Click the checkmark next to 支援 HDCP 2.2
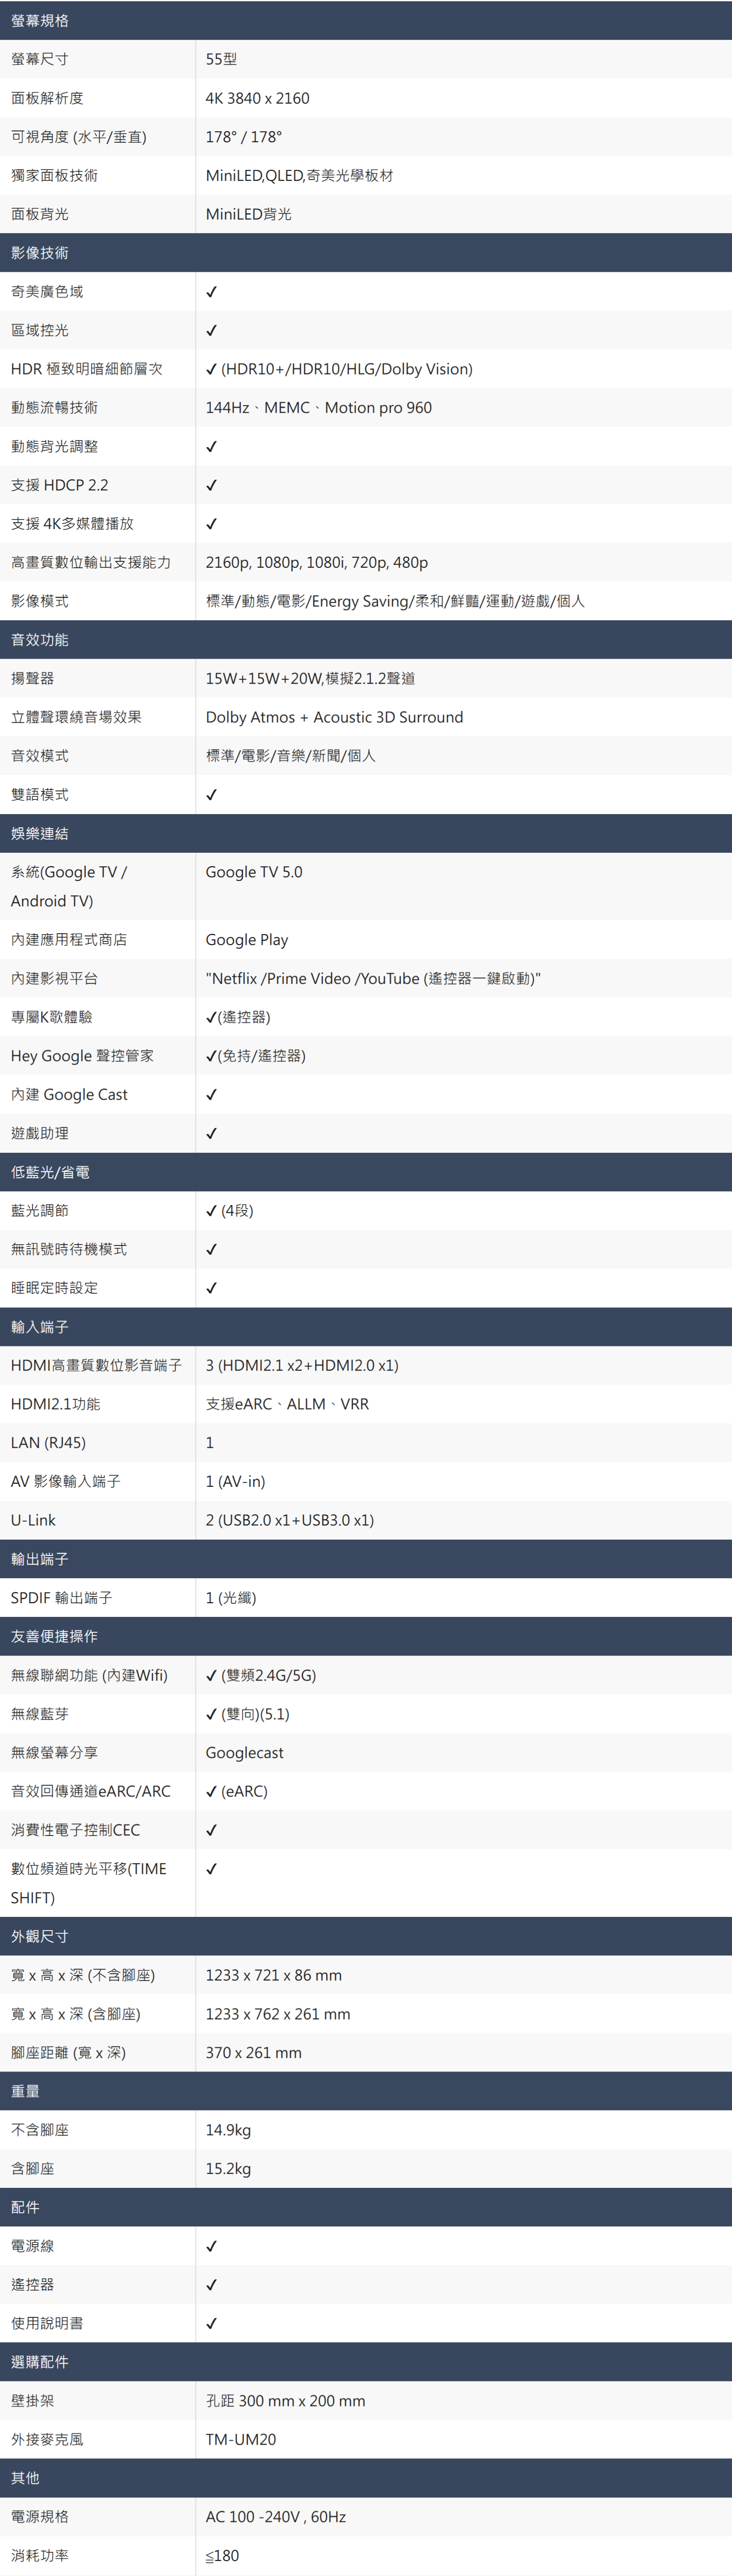This screenshot has width=732, height=2576. (211, 486)
